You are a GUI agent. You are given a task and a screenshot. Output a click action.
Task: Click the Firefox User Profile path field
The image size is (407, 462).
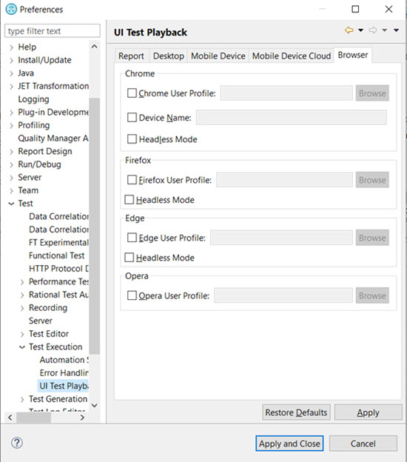pos(284,180)
